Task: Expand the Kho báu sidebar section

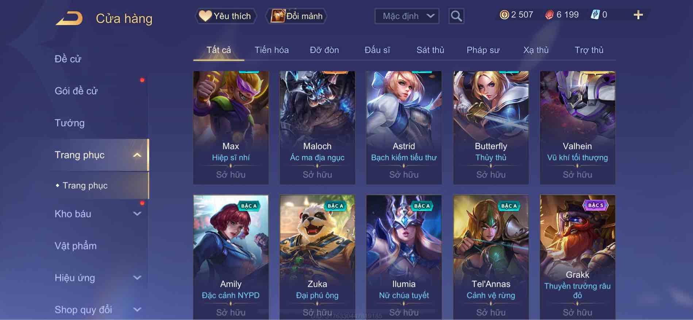Action: tap(137, 214)
